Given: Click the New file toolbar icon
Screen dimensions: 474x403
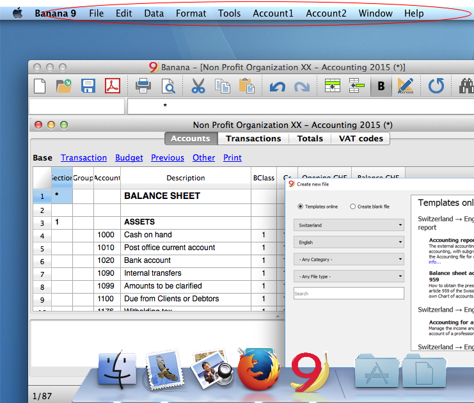Looking at the screenshot, I should coord(40,86).
